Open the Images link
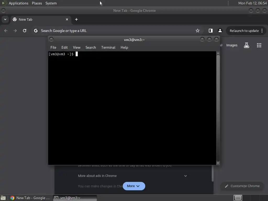Viewport: 268px width, 201px height. 232,45
